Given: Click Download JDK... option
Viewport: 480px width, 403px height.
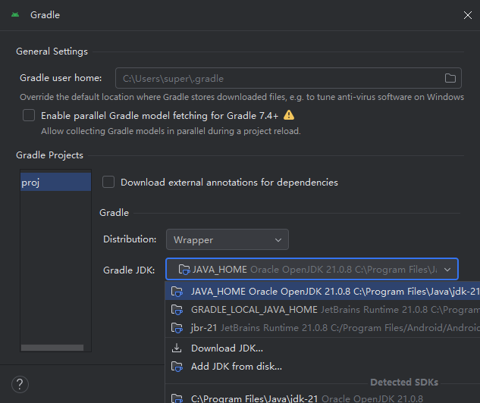Looking at the screenshot, I should (227, 348).
